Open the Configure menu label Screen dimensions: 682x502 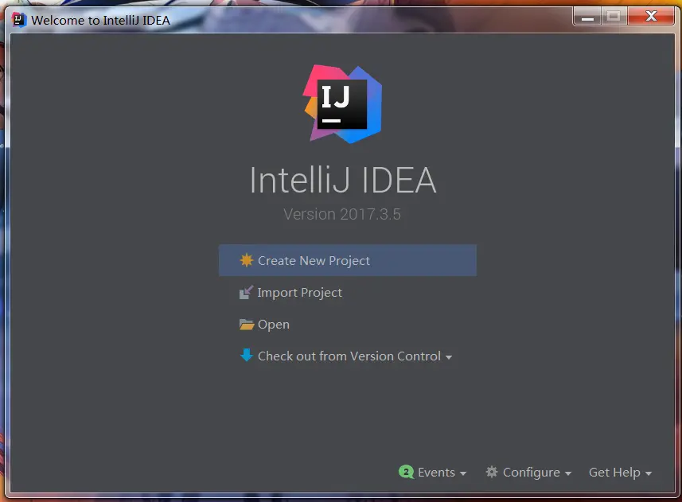532,473
